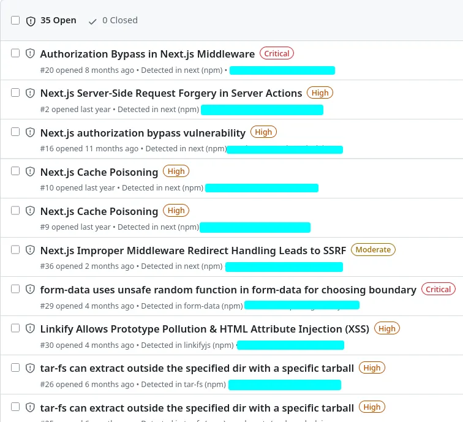Click the shield icon beside 35 Open
The height and width of the screenshot is (422, 463).
[x=31, y=21]
